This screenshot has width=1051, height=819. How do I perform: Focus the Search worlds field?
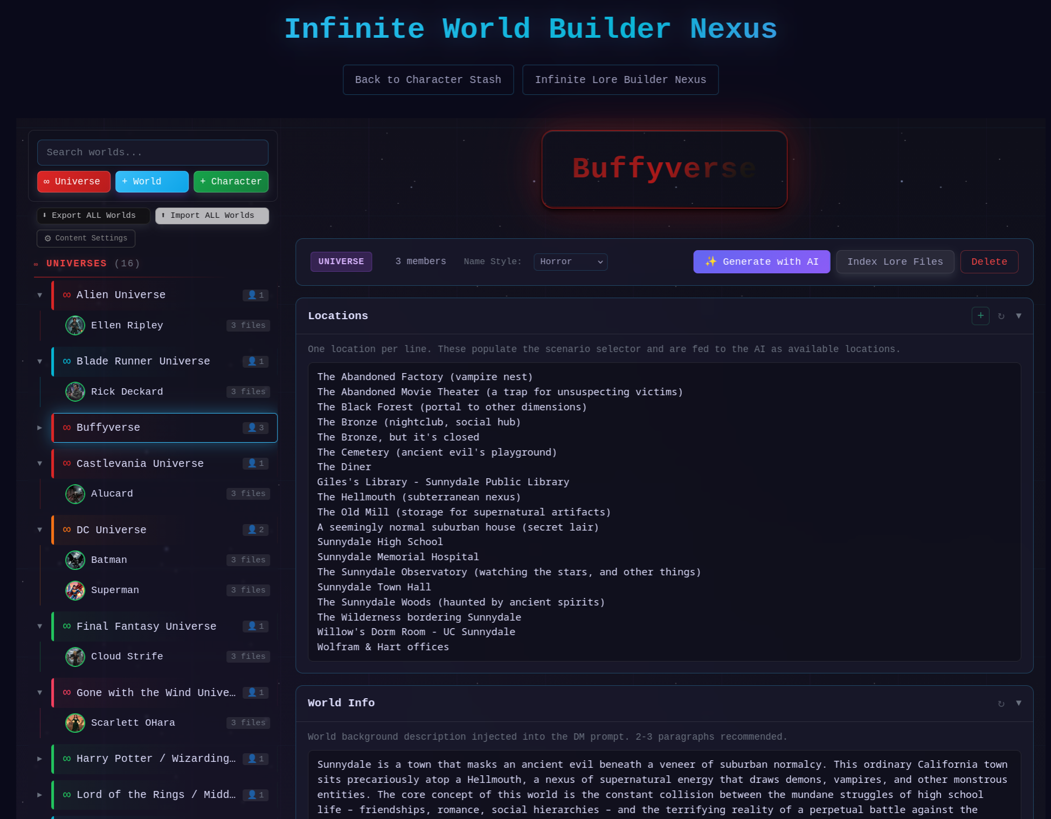153,153
